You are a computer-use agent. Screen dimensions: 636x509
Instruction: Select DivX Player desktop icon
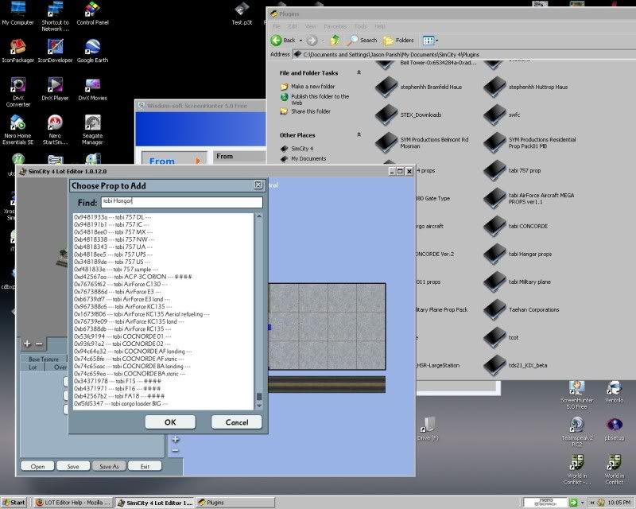55,89
